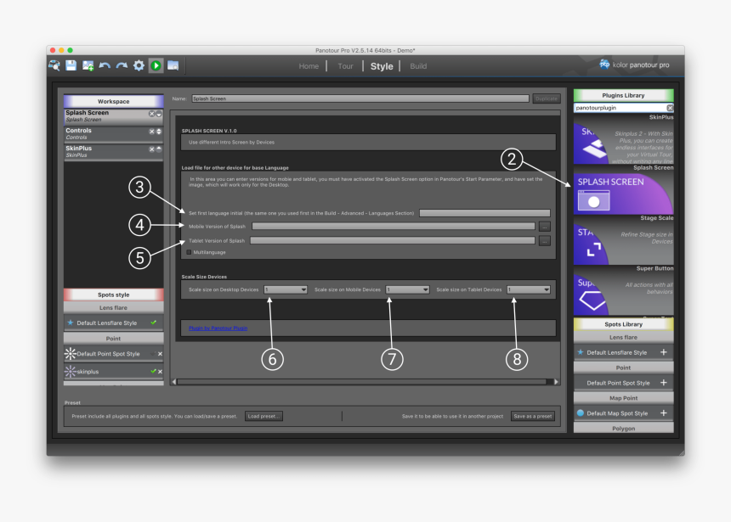Click horizontal scrollbar under plugin settings
This screenshot has width=731, height=522.
(361, 382)
